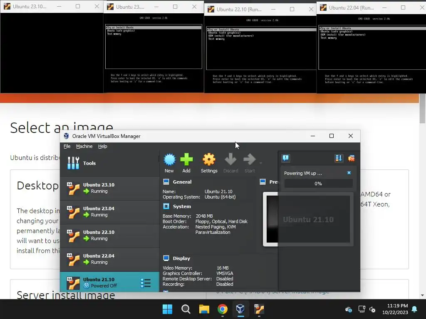
Task: Toggle the notification sort order icon
Action: coord(339,158)
